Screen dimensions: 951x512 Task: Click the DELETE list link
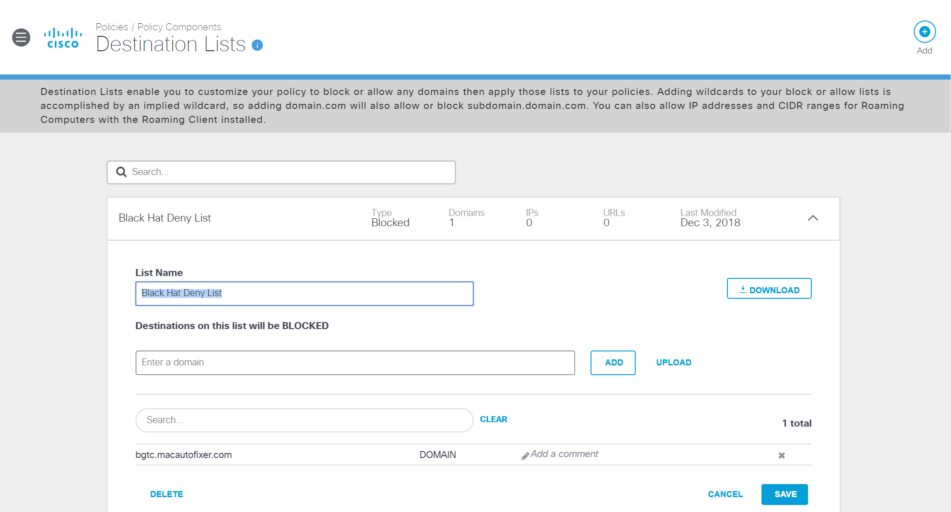point(166,494)
